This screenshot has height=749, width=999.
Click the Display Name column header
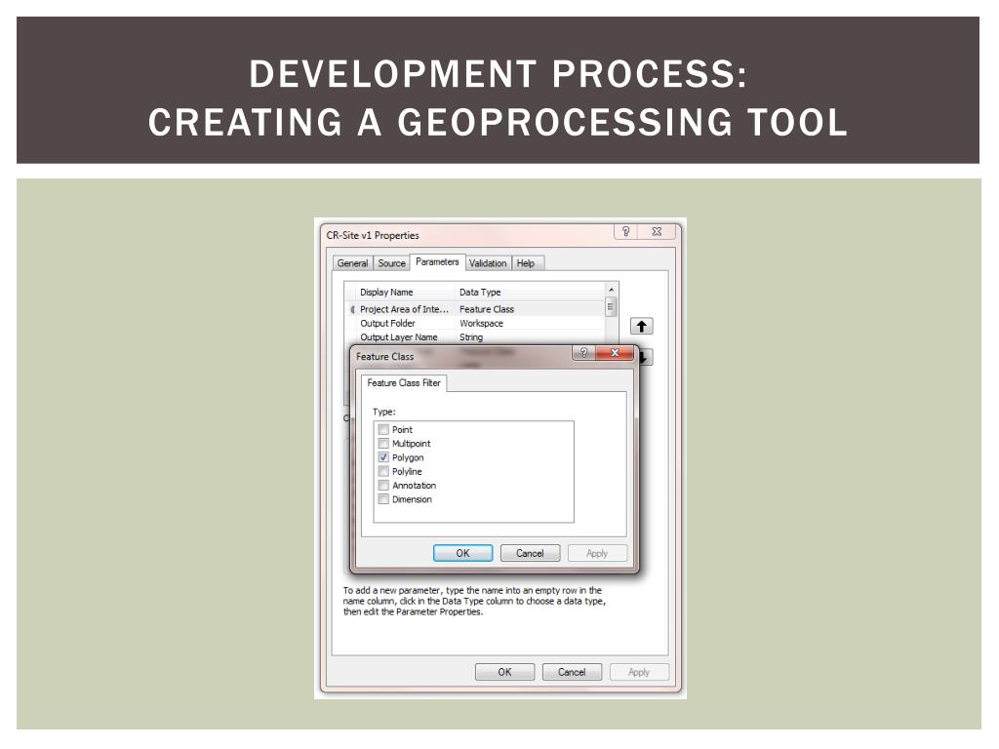point(405,292)
